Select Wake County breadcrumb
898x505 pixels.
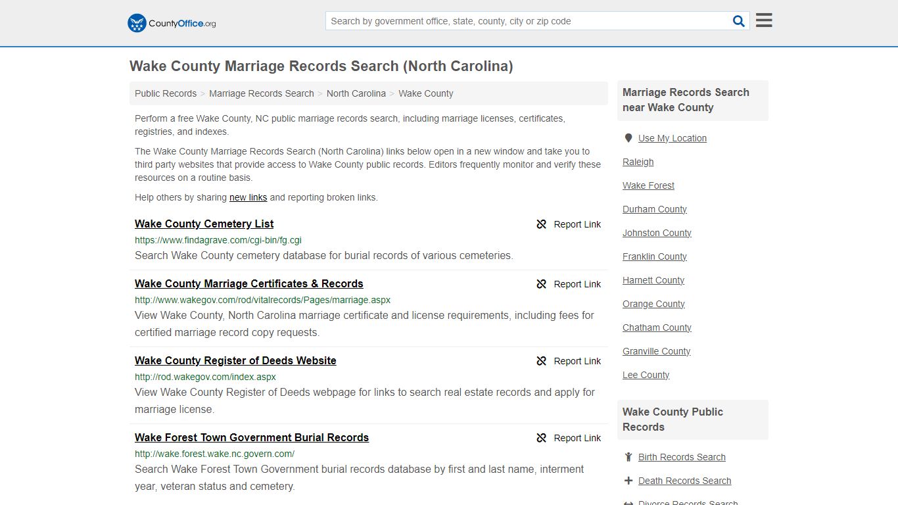426,93
